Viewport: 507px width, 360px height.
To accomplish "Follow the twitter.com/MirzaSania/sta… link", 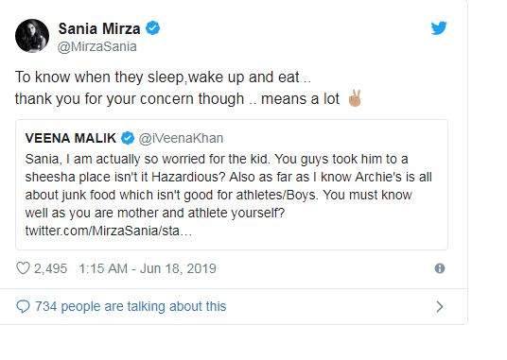I will click(109, 231).
